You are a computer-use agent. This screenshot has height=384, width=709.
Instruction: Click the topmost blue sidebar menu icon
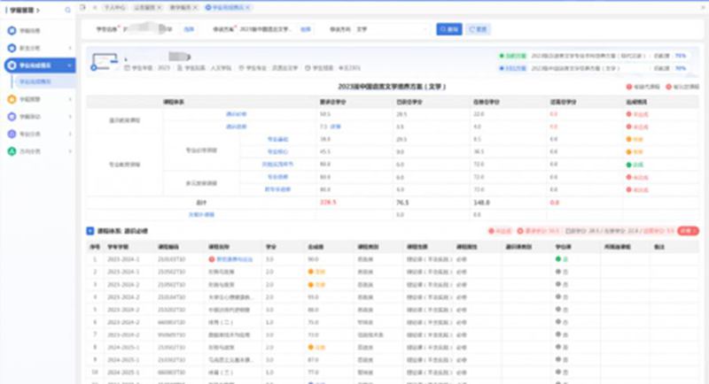(x=12, y=31)
